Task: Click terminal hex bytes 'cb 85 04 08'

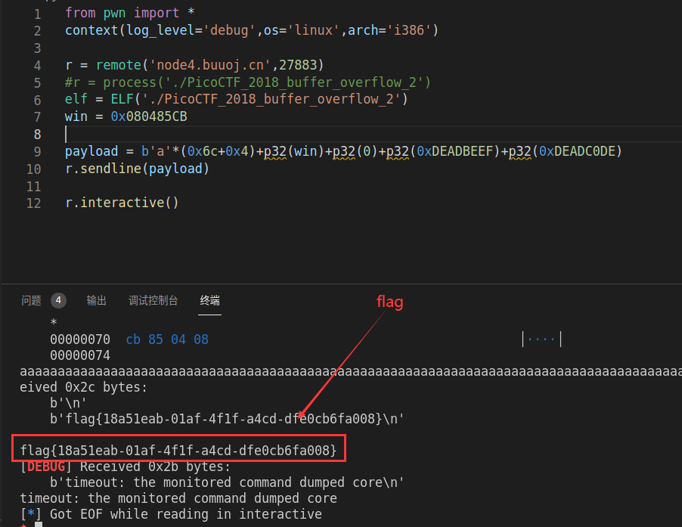Action: click(x=167, y=339)
